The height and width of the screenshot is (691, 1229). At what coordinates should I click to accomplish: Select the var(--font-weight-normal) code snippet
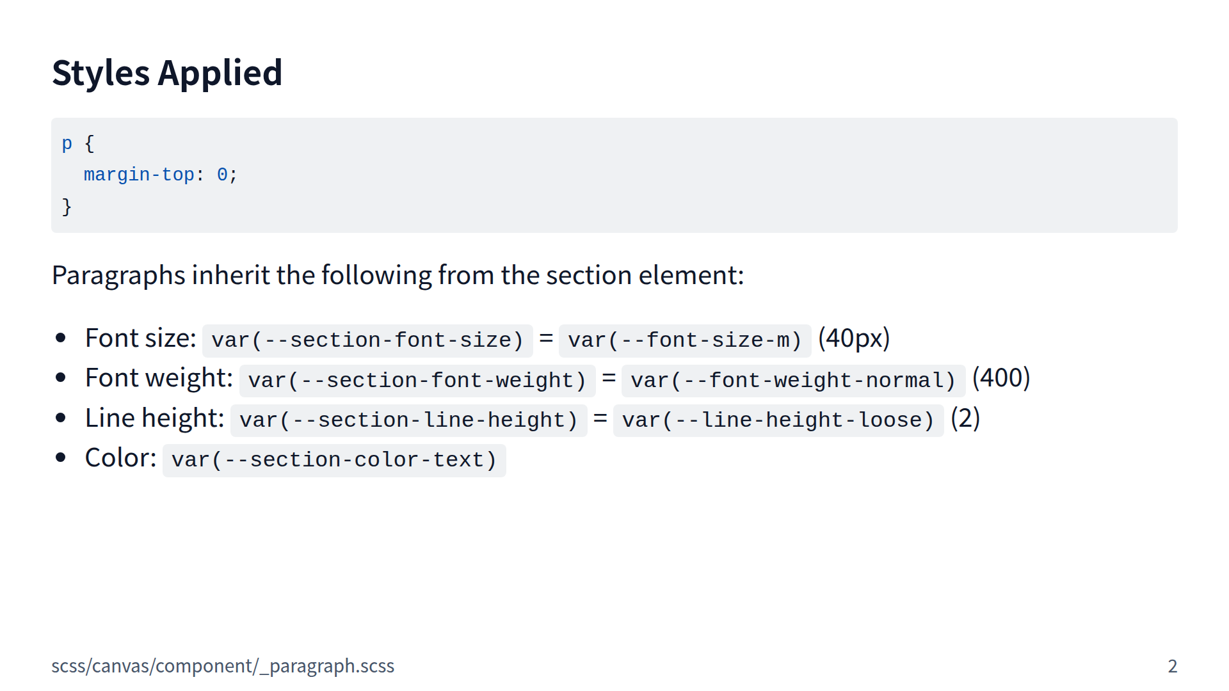pos(793,381)
